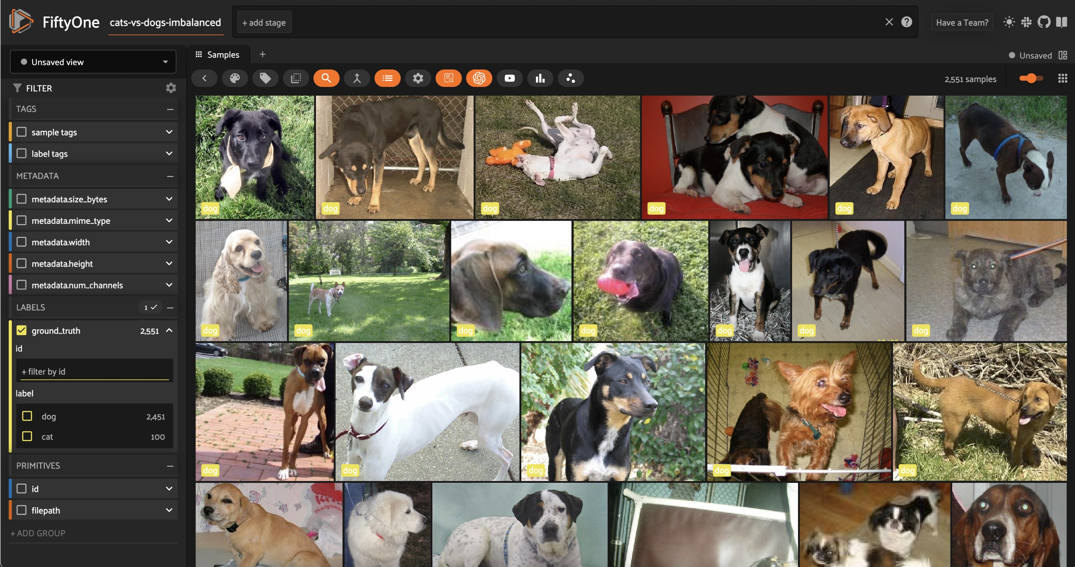Screen dimensions: 1075x567
Task: Click the LABELS 1 selected badge
Action: pyautogui.click(x=150, y=307)
